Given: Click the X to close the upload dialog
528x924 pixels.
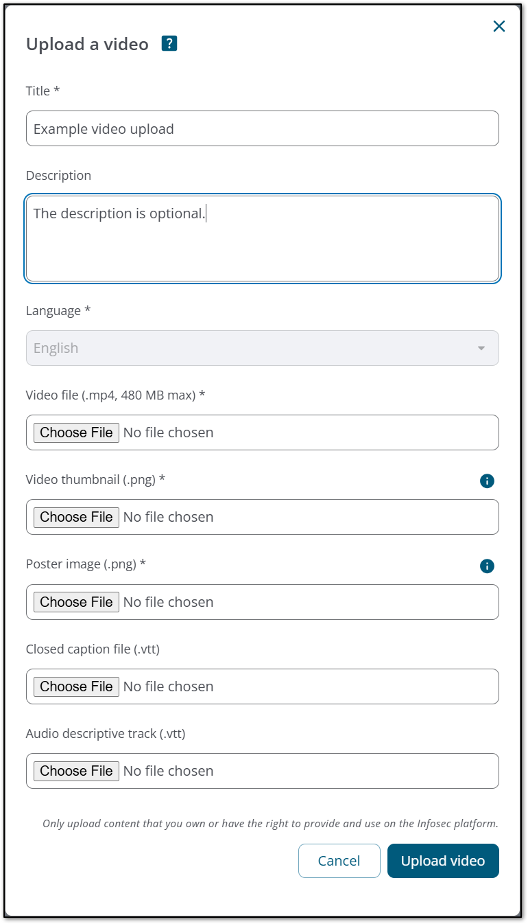Looking at the screenshot, I should (499, 26).
